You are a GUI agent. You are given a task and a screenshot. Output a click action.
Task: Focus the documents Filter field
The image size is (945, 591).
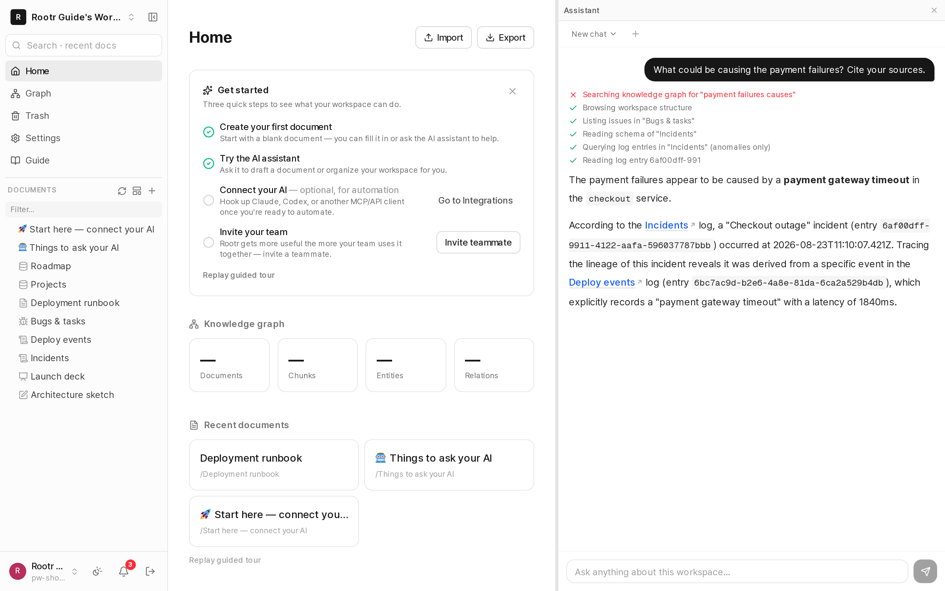84,209
